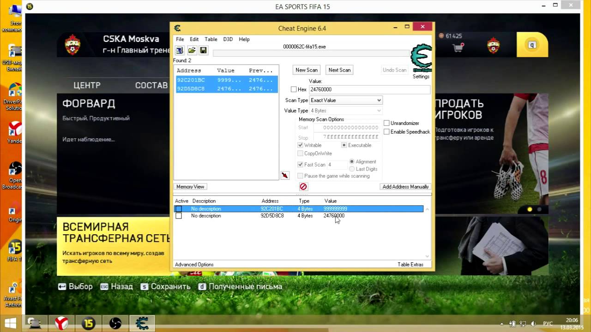Click the 'Выбор' hint at the bottom
This screenshot has height=332, width=591.
point(75,286)
